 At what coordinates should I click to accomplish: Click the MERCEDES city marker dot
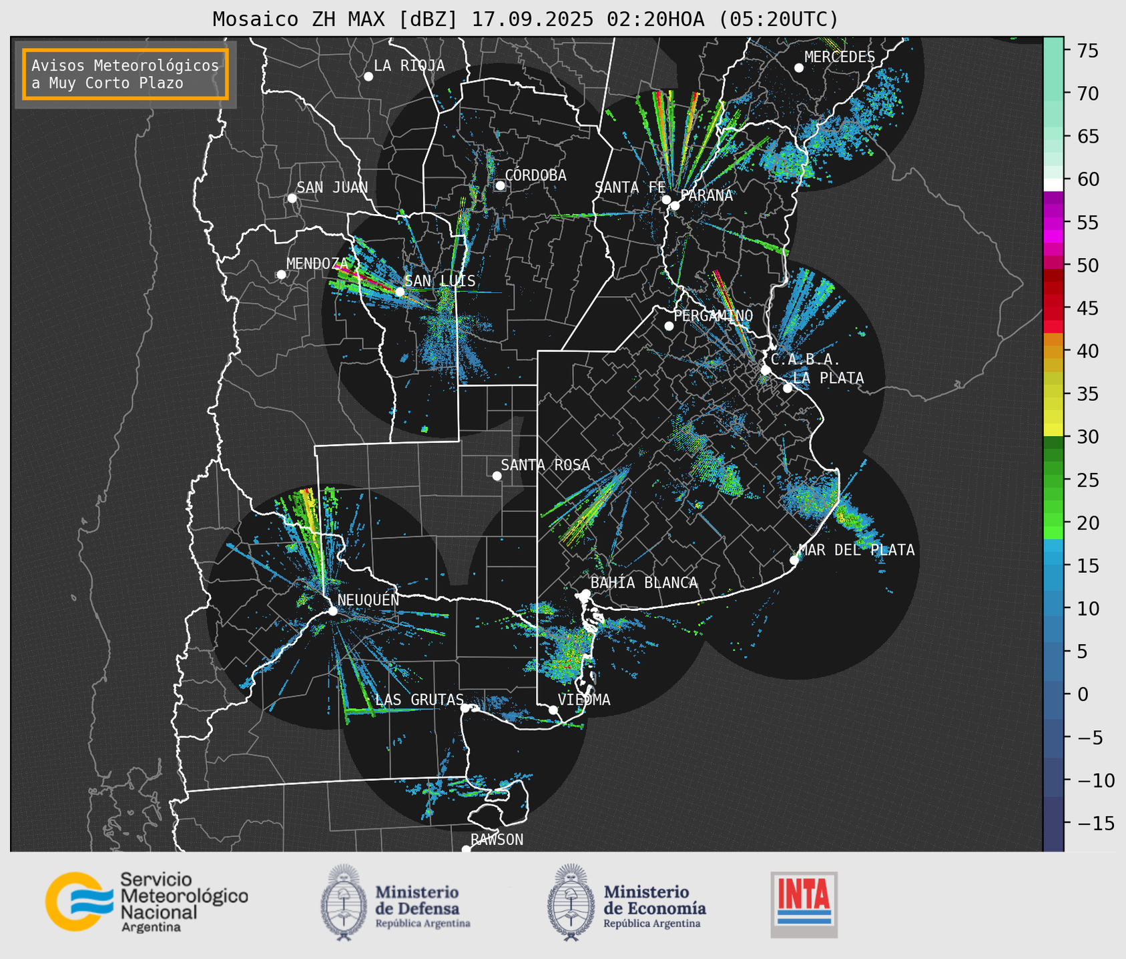[799, 68]
